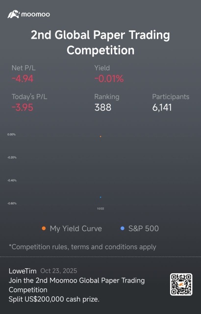Select the blue S&P 500 data point
The width and height of the screenshot is (201, 314).
click(x=100, y=197)
